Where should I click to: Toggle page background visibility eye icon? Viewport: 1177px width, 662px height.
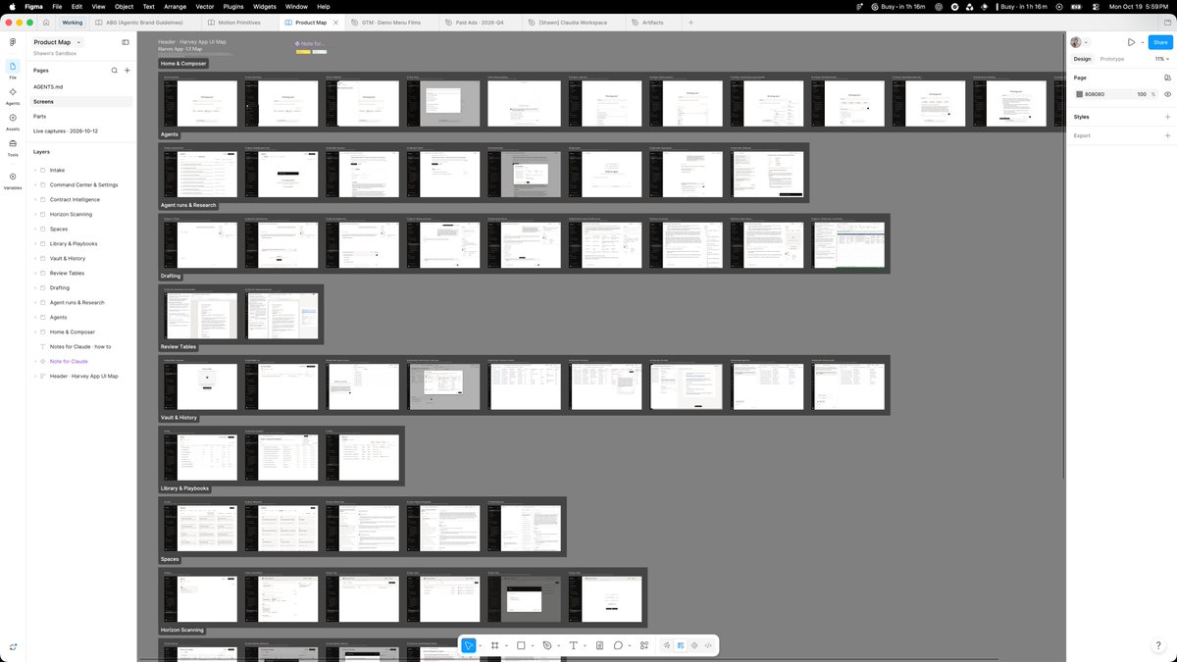1167,94
